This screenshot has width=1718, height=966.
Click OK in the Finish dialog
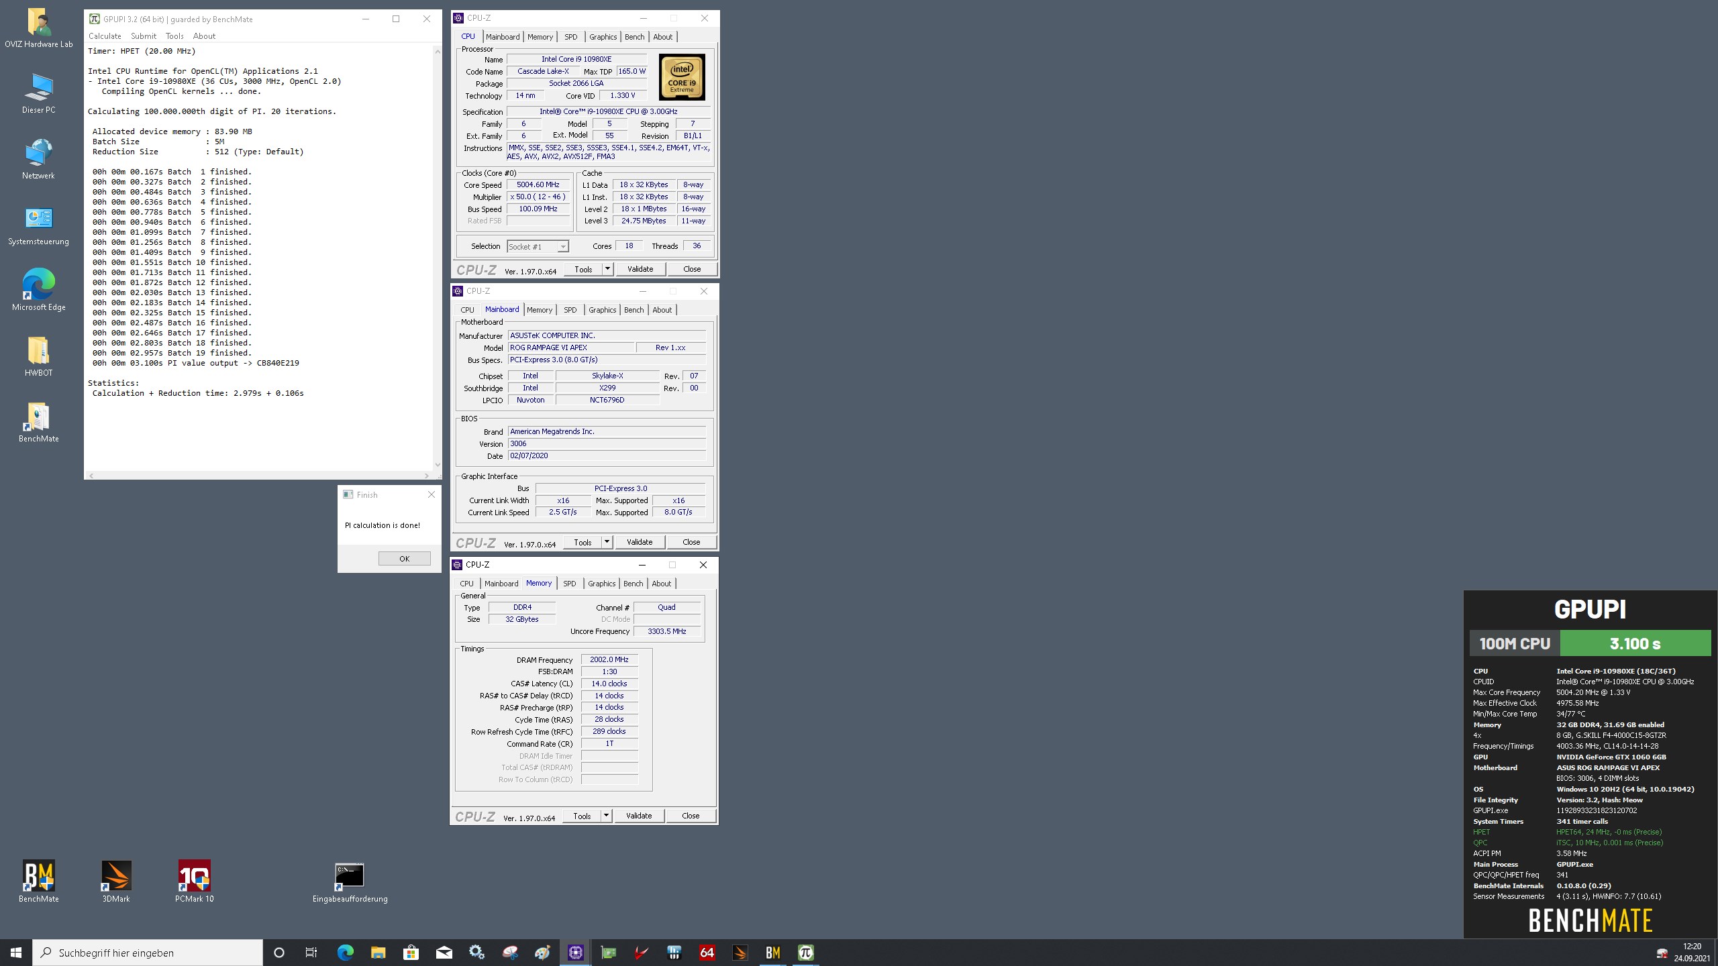coord(404,559)
